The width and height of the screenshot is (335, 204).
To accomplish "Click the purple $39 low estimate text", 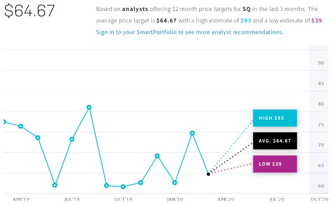I will coord(317,20).
